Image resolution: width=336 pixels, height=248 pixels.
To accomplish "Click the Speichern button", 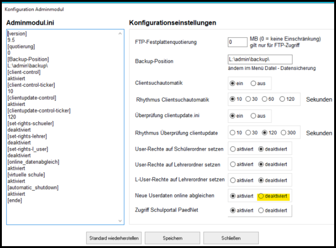I will tap(172, 238).
